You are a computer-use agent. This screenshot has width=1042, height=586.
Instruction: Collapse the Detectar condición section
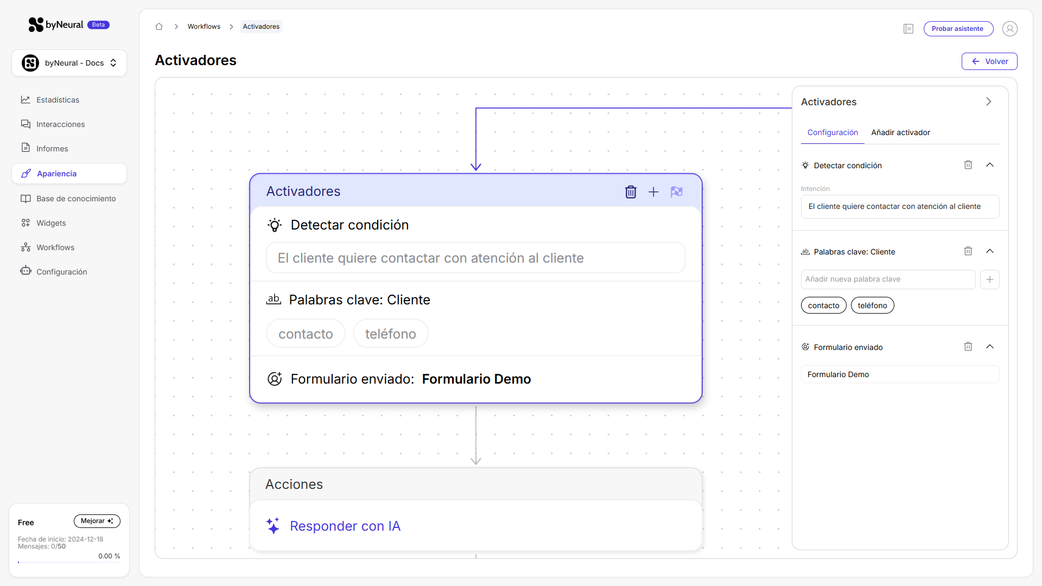pos(989,165)
